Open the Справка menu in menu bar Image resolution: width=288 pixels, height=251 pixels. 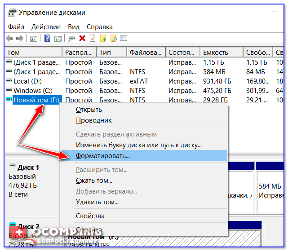[x=100, y=27]
